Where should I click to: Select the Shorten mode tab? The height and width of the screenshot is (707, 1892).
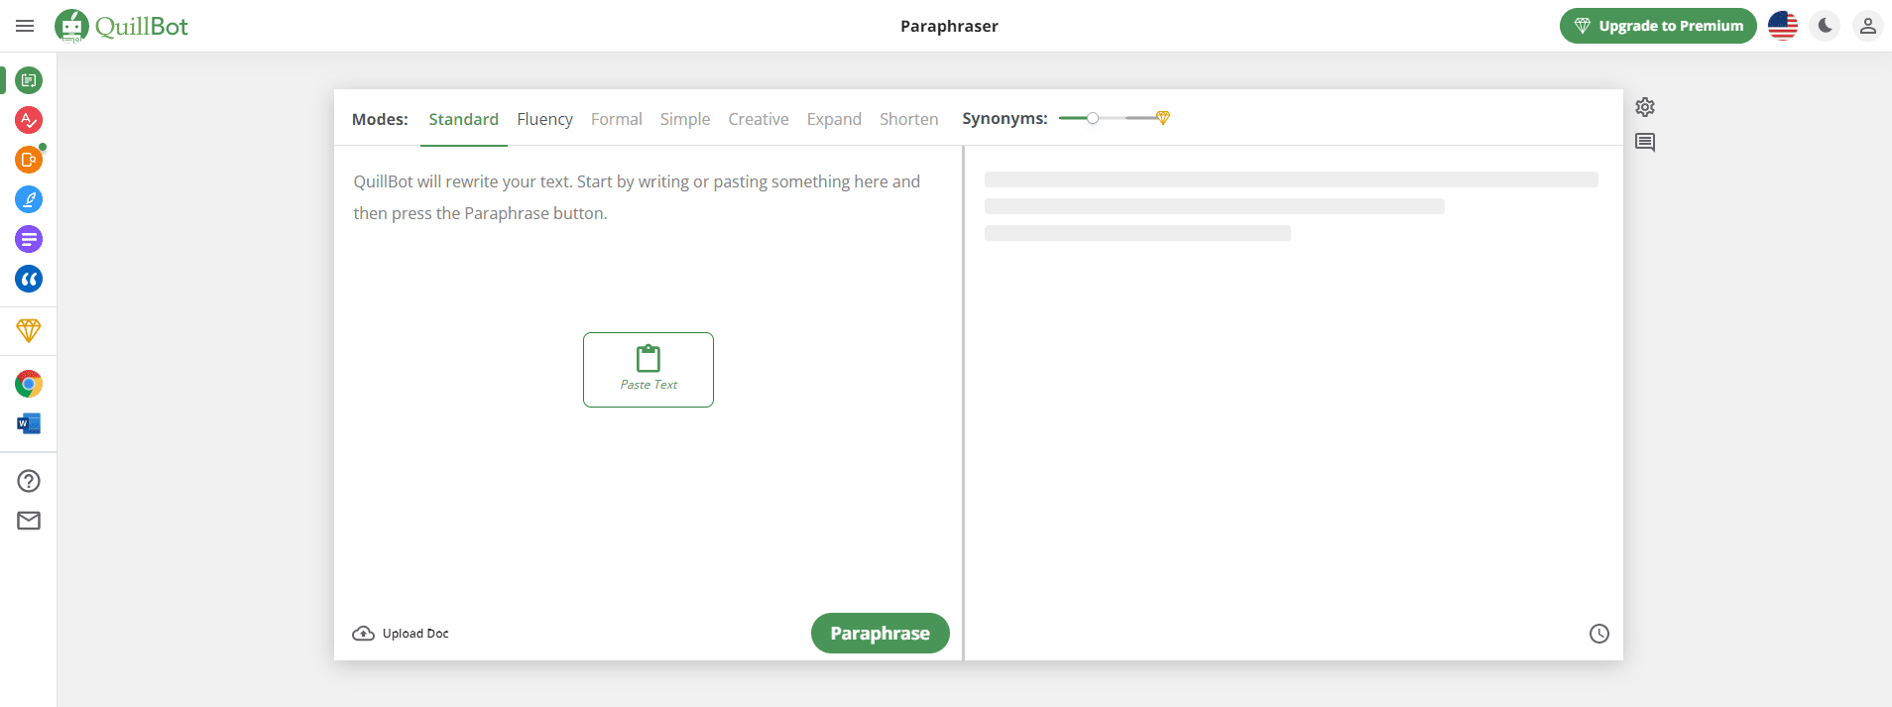[x=909, y=119]
